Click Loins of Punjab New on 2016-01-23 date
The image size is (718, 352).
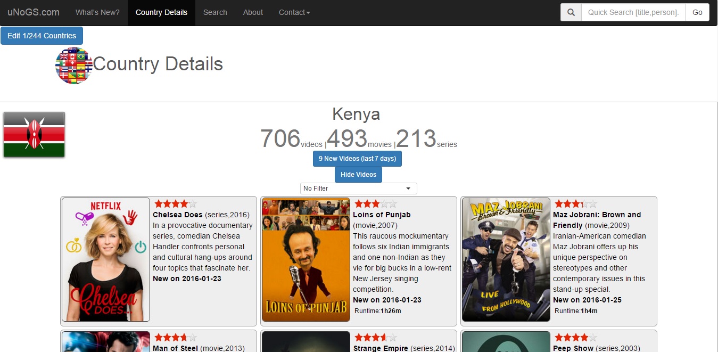(387, 300)
